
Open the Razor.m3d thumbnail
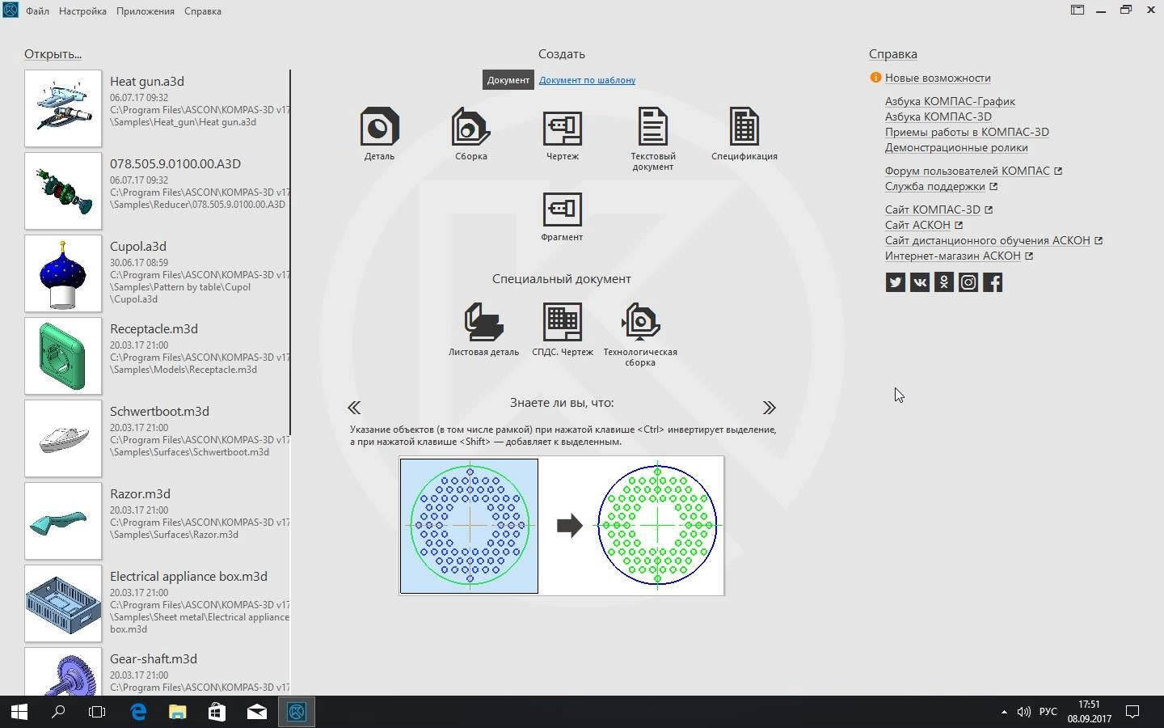pos(63,521)
